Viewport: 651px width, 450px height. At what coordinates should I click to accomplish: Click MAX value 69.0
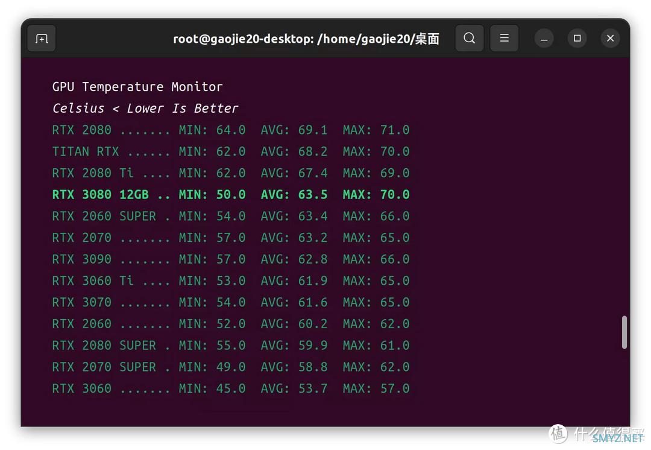(x=395, y=173)
